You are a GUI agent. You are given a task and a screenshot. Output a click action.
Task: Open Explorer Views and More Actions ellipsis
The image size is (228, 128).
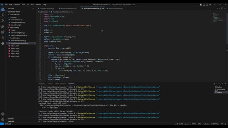(33, 9)
